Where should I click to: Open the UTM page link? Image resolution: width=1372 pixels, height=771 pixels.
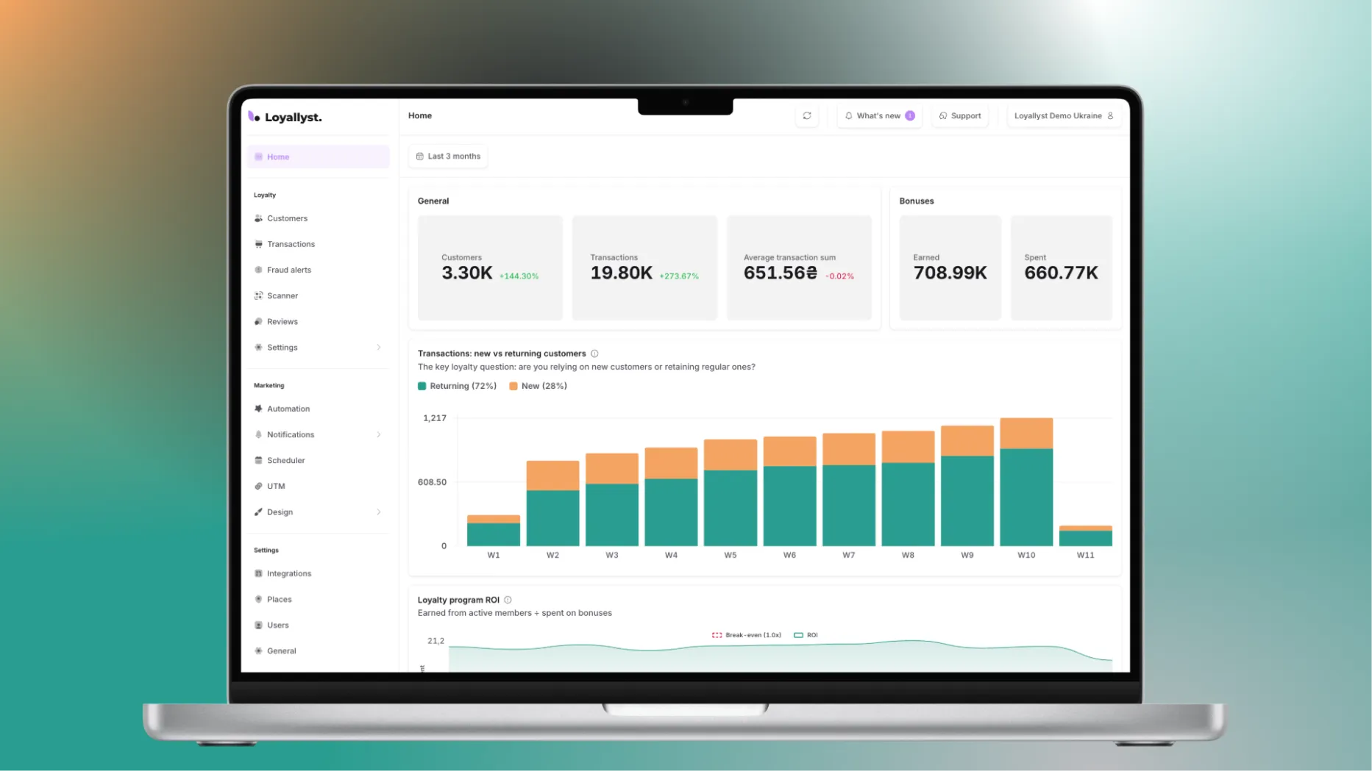pyautogui.click(x=318, y=486)
